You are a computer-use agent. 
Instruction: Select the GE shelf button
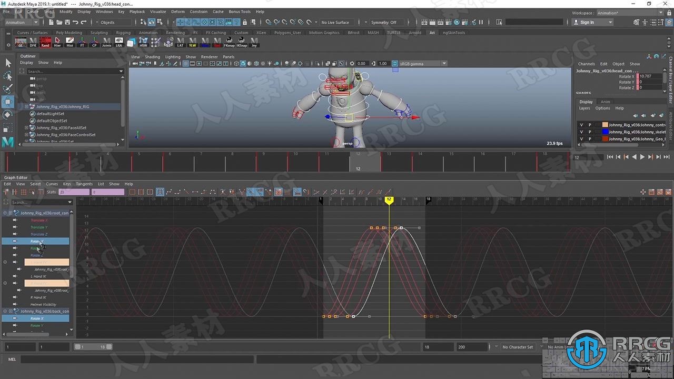pos(21,42)
